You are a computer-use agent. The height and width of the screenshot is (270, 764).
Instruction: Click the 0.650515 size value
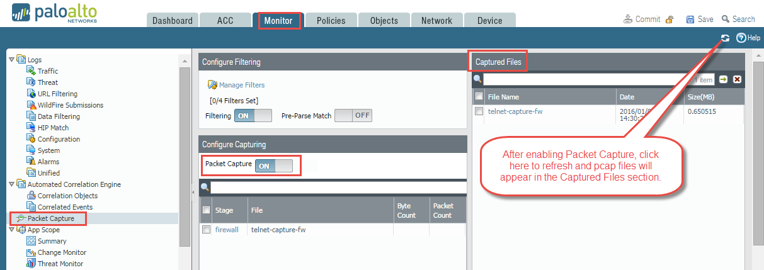point(702,111)
